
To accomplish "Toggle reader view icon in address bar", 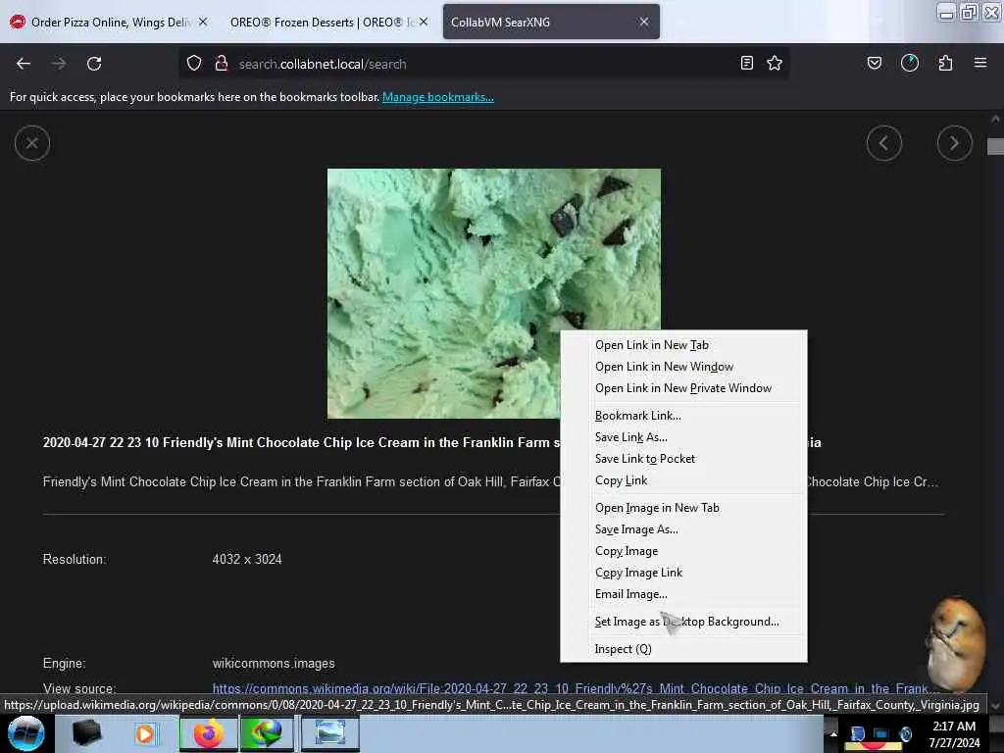I will click(746, 63).
